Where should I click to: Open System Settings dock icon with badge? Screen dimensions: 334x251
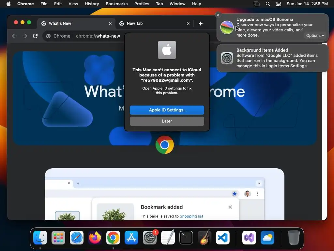click(x=150, y=238)
